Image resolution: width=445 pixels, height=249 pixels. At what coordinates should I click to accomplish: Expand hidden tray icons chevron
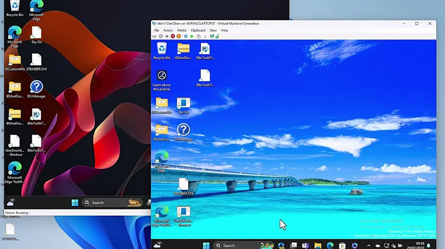368,245
